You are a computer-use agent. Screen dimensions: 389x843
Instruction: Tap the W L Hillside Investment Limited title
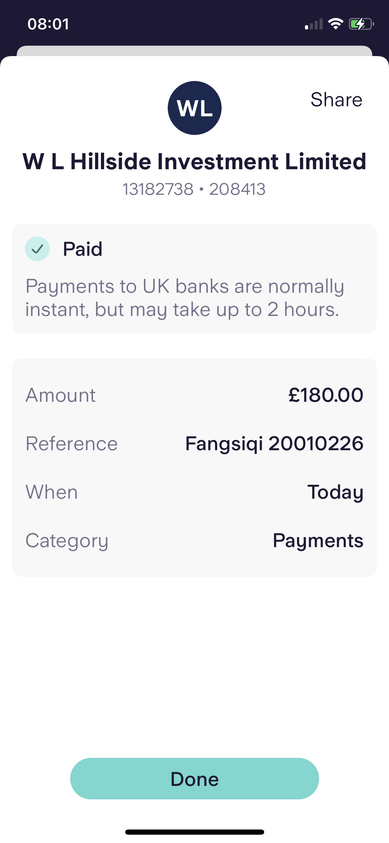[x=194, y=161]
